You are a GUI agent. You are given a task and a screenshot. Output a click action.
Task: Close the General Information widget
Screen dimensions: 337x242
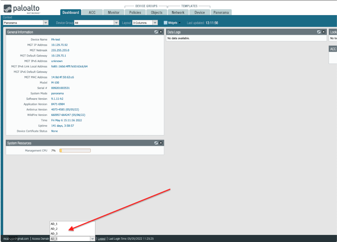tap(161, 32)
